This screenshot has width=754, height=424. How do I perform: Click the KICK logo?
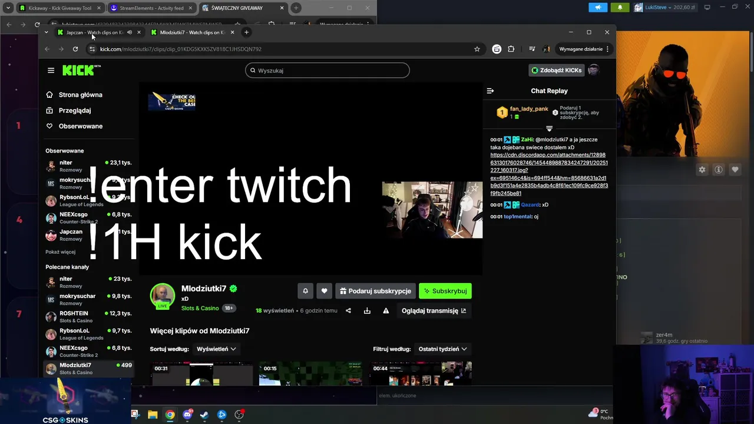tap(81, 70)
